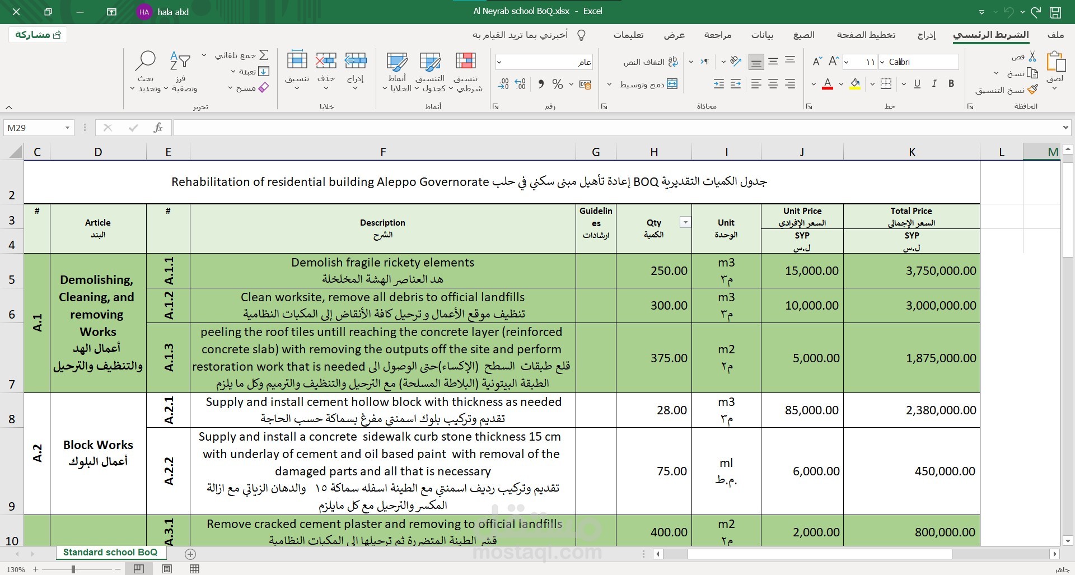Viewport: 1075px width, 575px height.
Task: Click the AutoSum (جمع تلقائي) sigma icon
Action: point(264,55)
